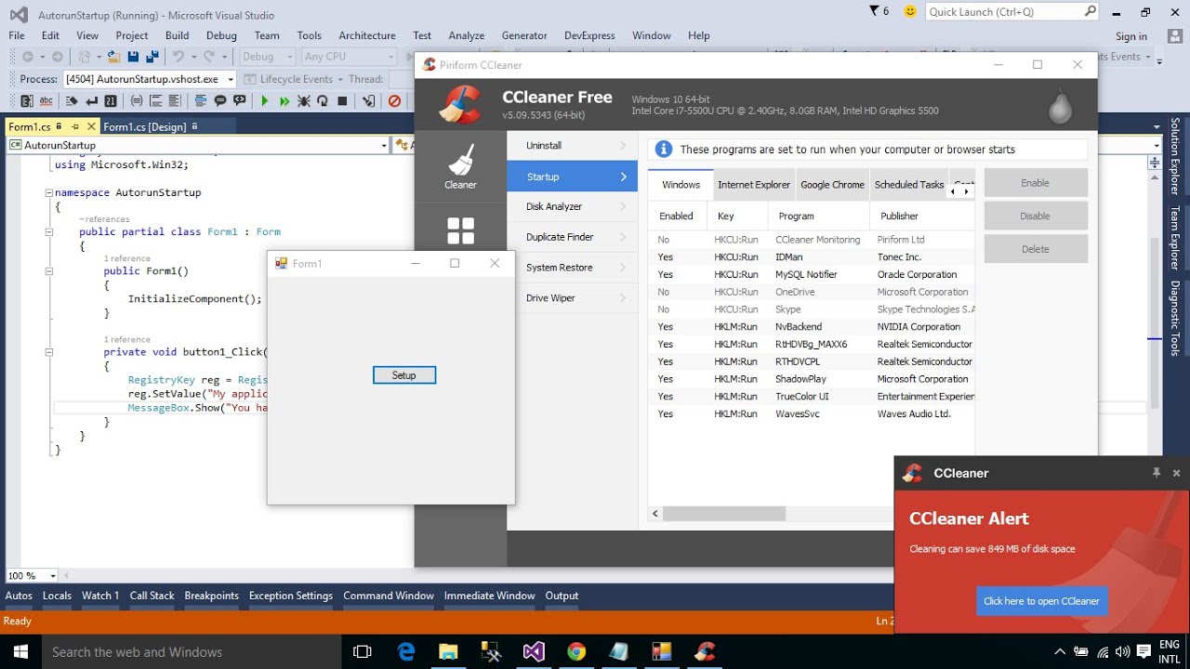Open File Explorer from the taskbar
The width and height of the screenshot is (1190, 669).
pos(448,651)
